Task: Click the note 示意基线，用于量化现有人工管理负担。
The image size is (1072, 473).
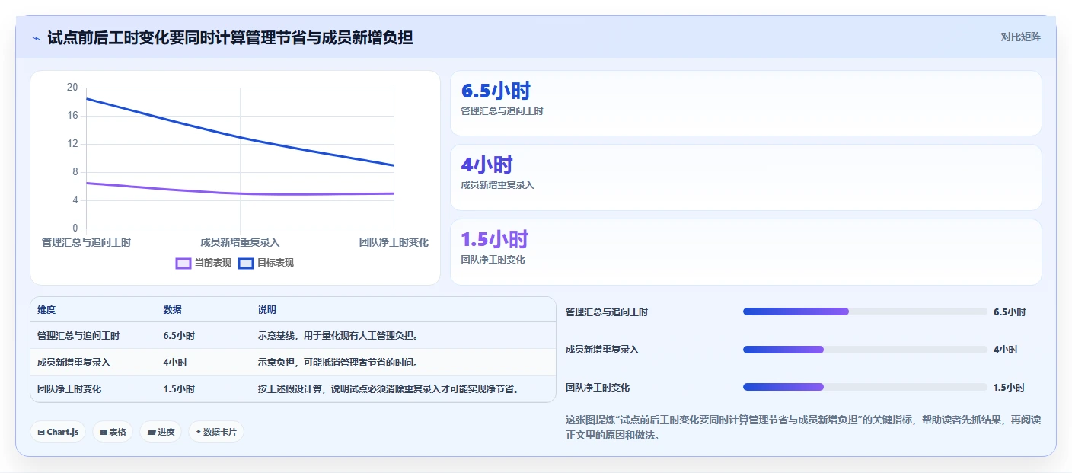Action: pos(339,336)
